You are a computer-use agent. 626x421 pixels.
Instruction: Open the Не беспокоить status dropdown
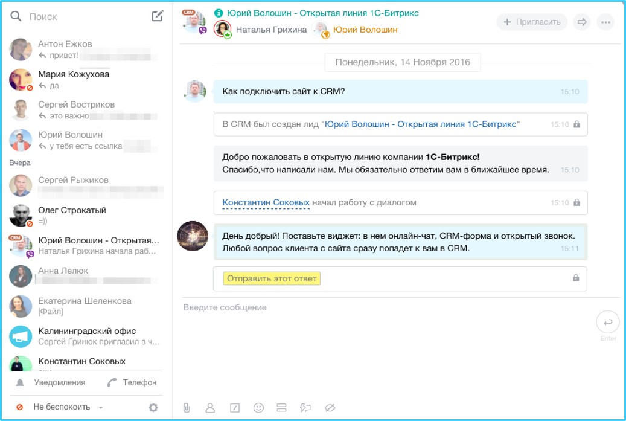click(x=68, y=407)
